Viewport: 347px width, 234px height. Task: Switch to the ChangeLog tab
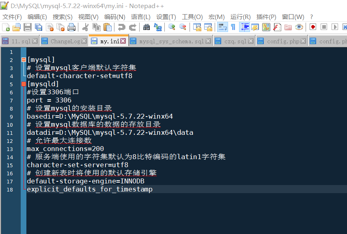pos(65,41)
